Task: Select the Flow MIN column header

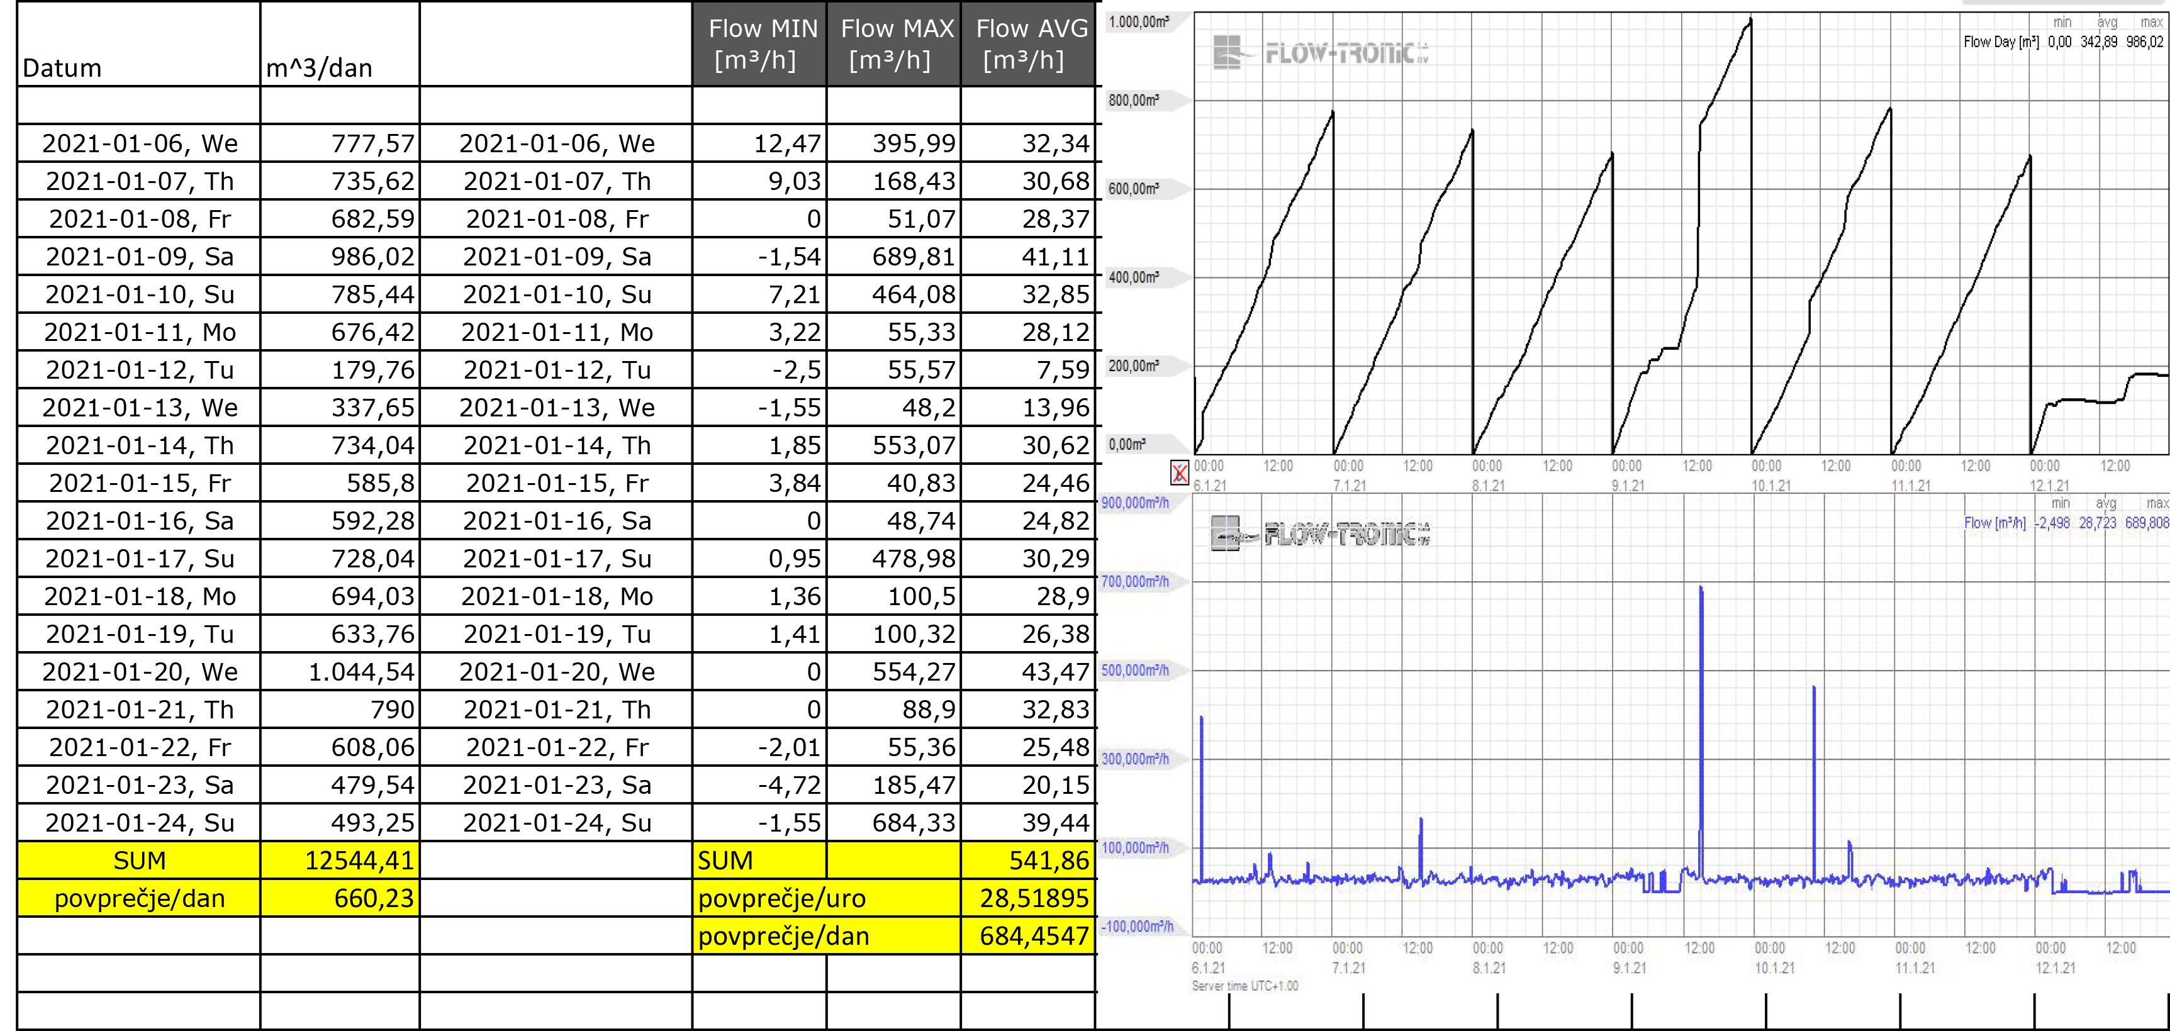Action: coord(758,44)
